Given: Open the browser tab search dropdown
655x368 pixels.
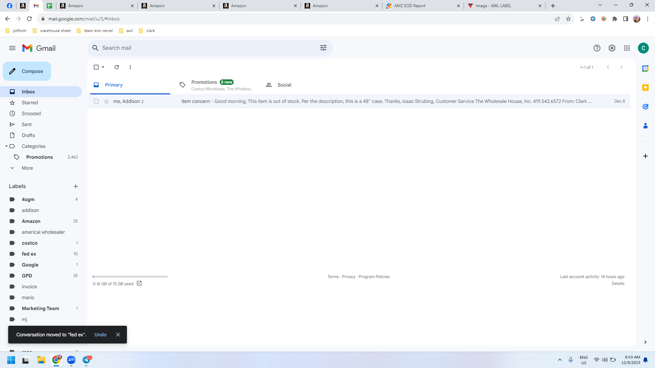Looking at the screenshot, I should pyautogui.click(x=600, y=5).
